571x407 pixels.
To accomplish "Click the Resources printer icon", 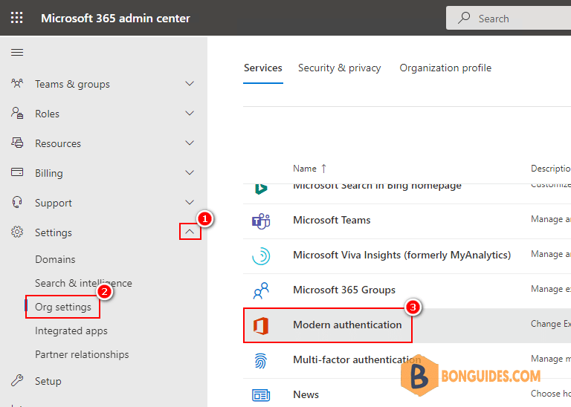I will (17, 143).
